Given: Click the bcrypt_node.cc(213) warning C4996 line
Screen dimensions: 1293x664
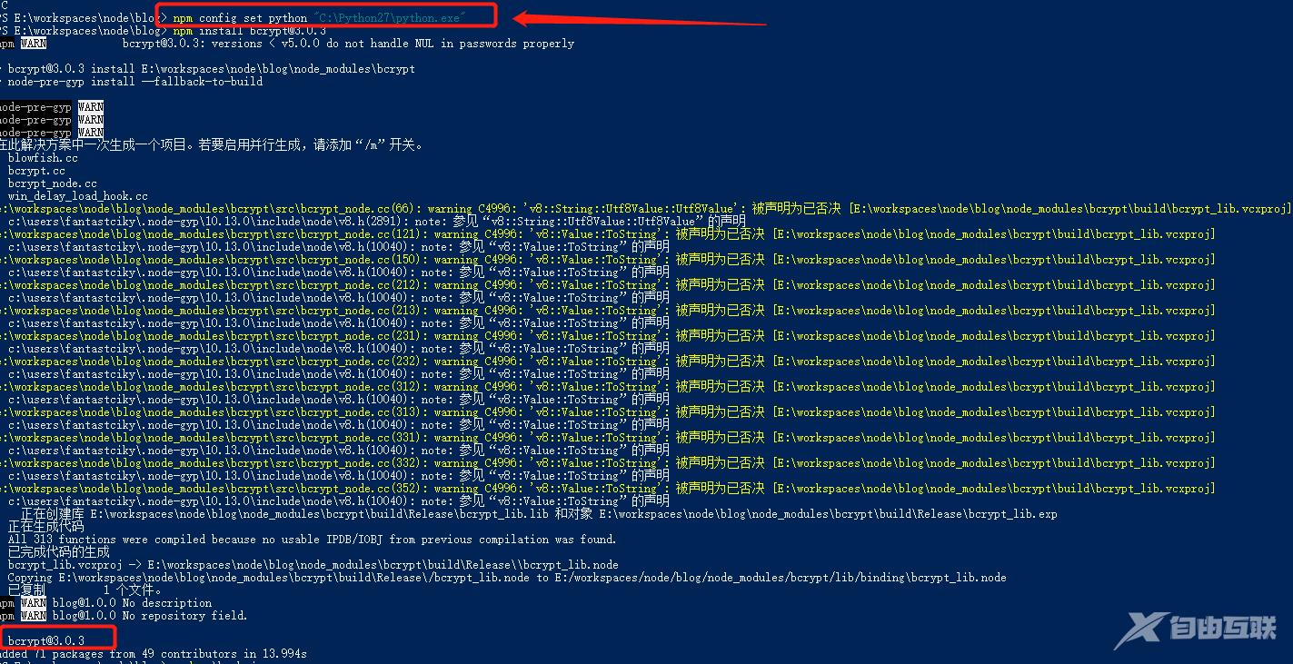Looking at the screenshot, I should click(x=608, y=311).
